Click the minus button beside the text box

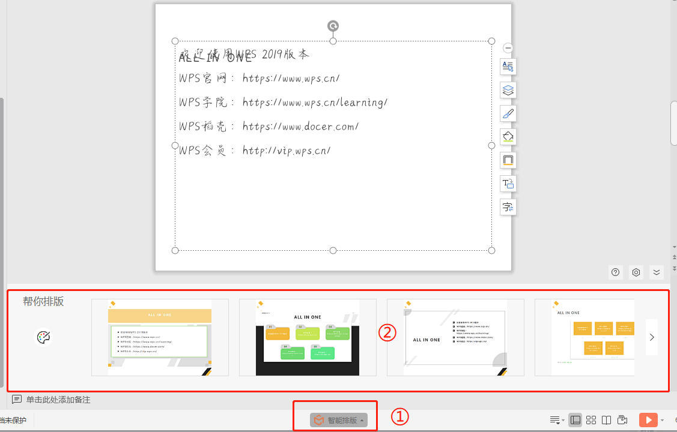pyautogui.click(x=508, y=48)
